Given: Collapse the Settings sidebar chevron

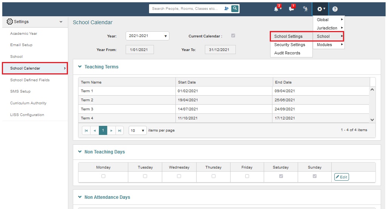Looking at the screenshot, I should [x=61, y=22].
